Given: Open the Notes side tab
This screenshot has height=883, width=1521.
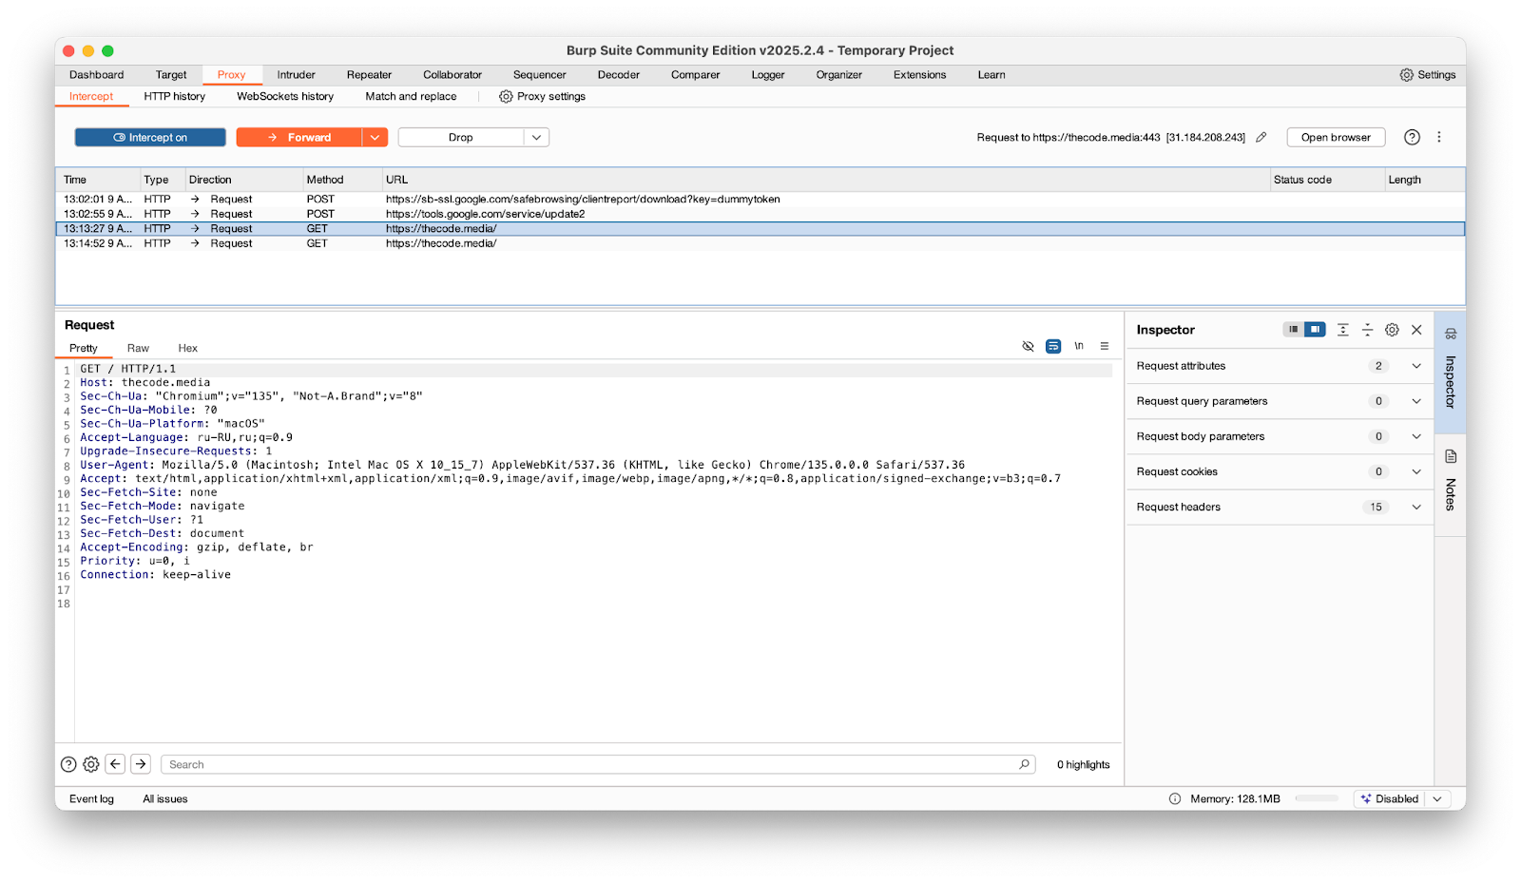Looking at the screenshot, I should click(x=1450, y=485).
